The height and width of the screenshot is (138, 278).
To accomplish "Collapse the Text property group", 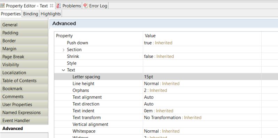I will pyautogui.click(x=63, y=70).
